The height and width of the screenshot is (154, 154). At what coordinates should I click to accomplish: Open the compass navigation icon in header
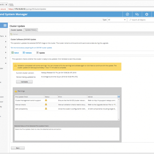127,14
